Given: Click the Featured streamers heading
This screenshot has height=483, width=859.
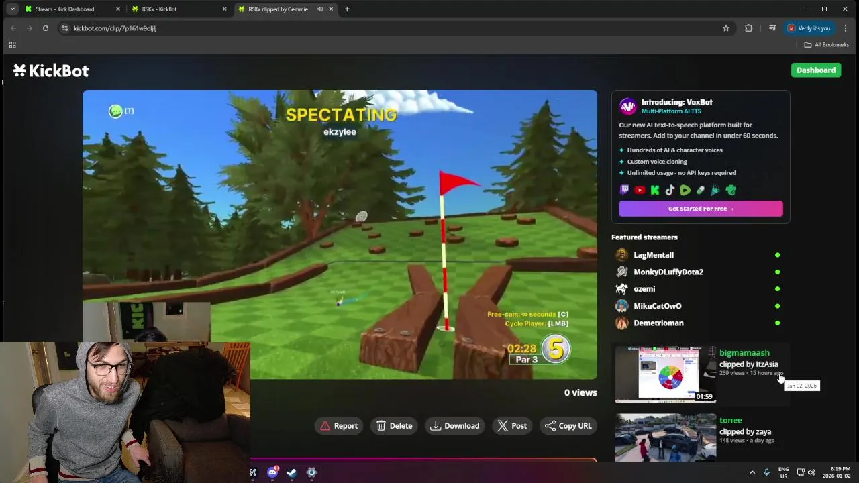Looking at the screenshot, I should 644,237.
